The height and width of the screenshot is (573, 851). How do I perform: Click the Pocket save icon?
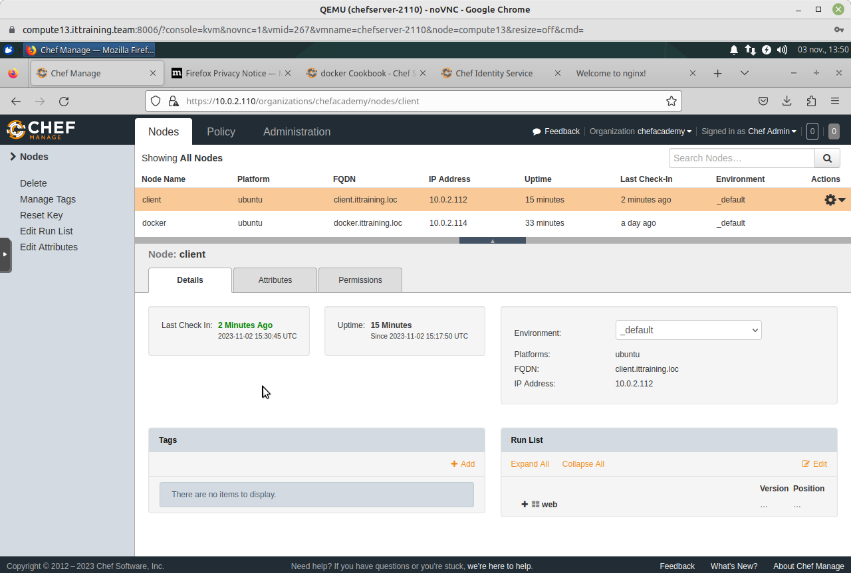[763, 101]
